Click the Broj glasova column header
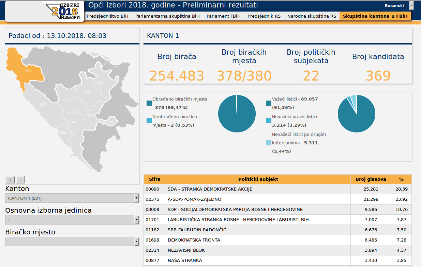421x267 pixels. pyautogui.click(x=371, y=179)
